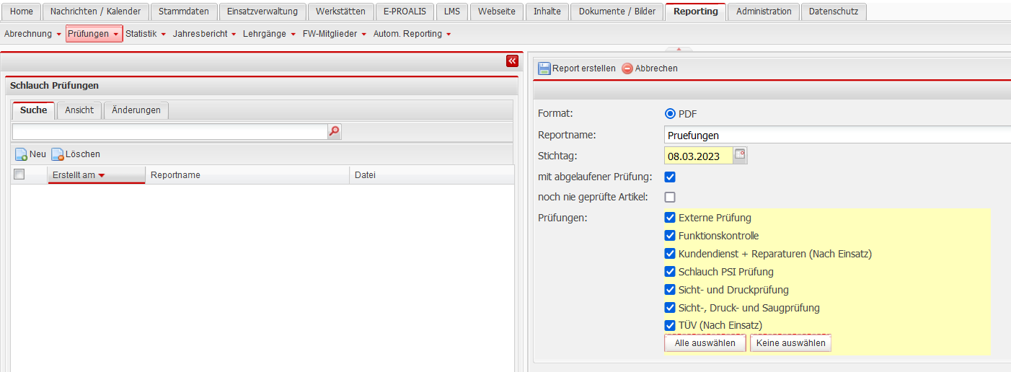This screenshot has height=372, width=1011.
Task: Click the Reportname input field
Action: pos(836,135)
